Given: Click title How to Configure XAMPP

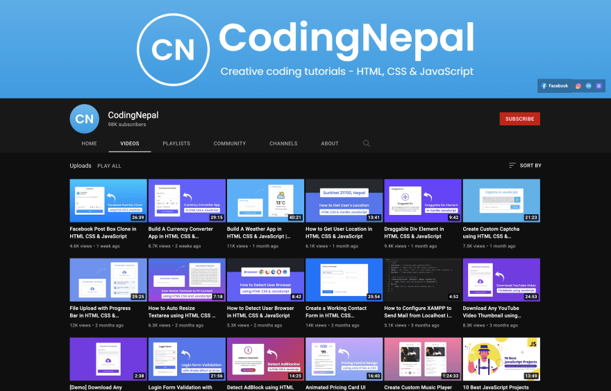Looking at the screenshot, I should (x=418, y=312).
